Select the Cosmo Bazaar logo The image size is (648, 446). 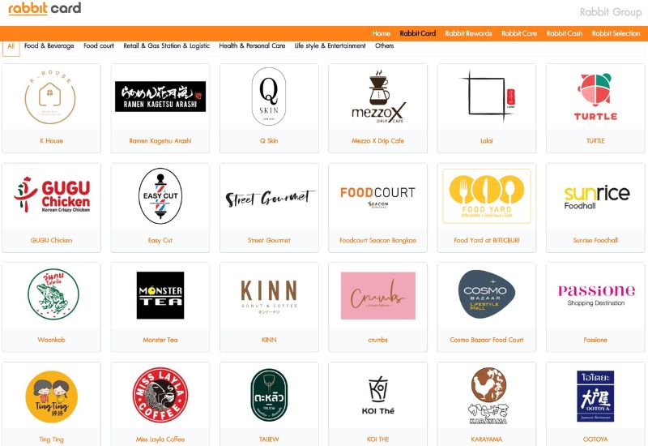click(487, 295)
